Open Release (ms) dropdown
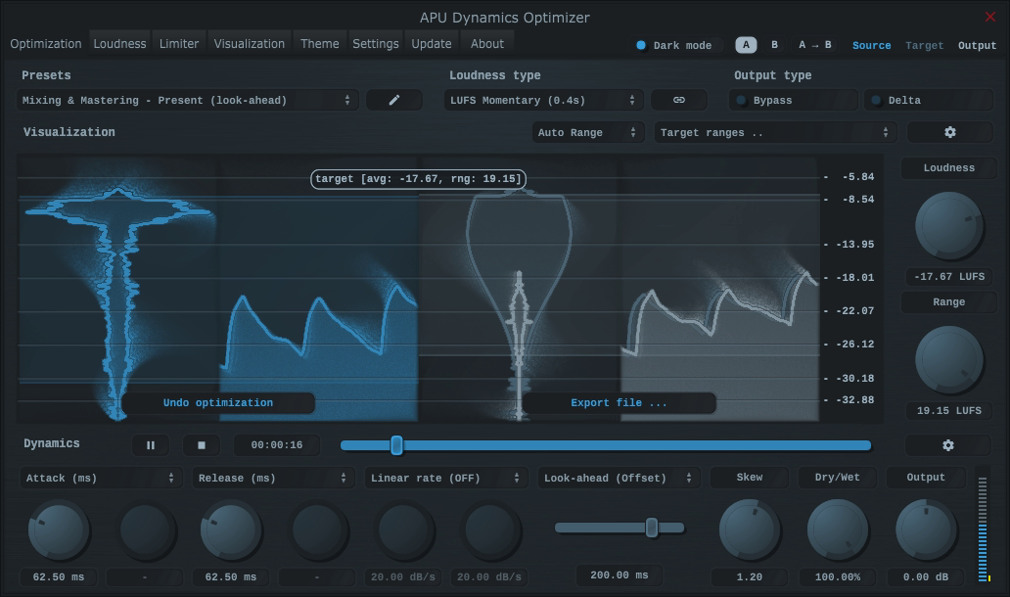1010x597 pixels. click(x=274, y=478)
